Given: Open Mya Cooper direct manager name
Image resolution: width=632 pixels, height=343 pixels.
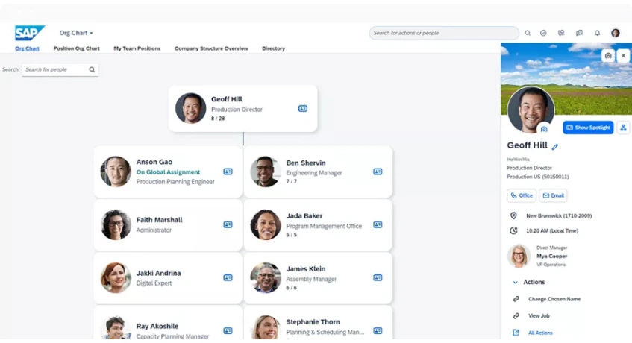Looking at the screenshot, I should click(x=552, y=256).
